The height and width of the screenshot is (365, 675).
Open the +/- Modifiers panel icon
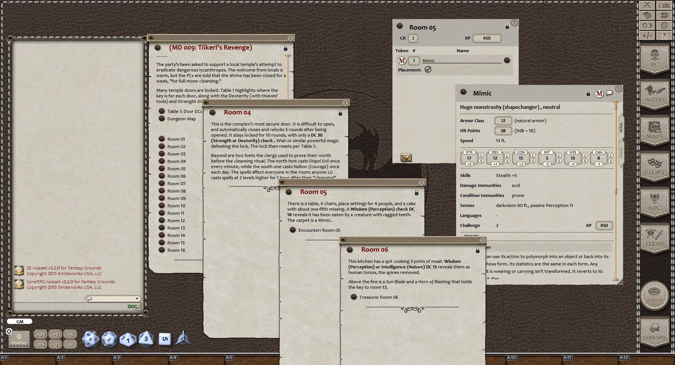[647, 36]
